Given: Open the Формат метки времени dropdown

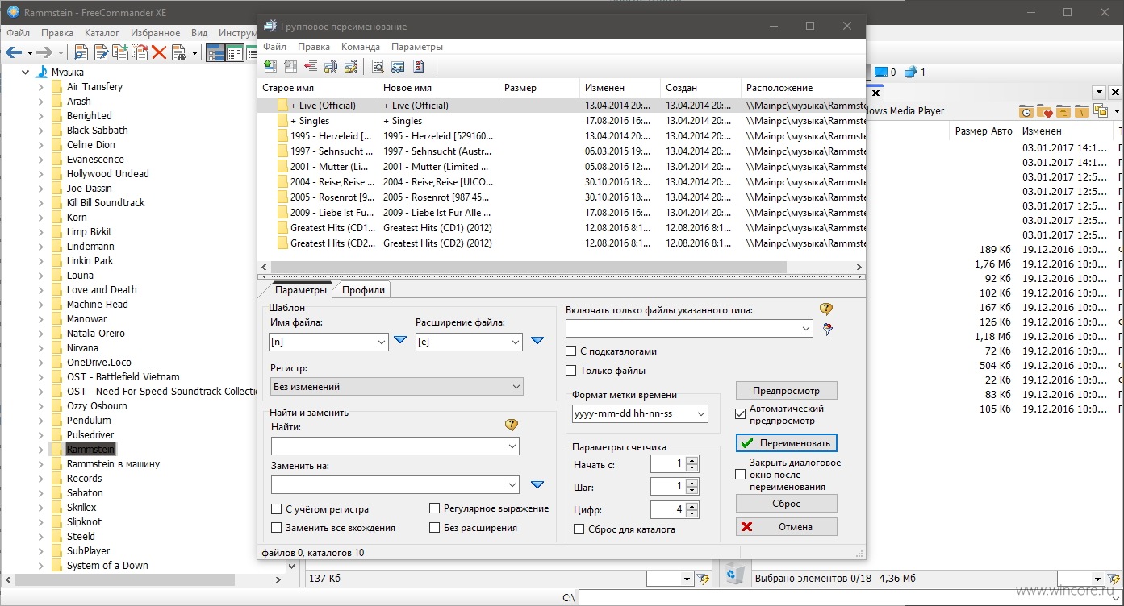Looking at the screenshot, I should click(700, 413).
